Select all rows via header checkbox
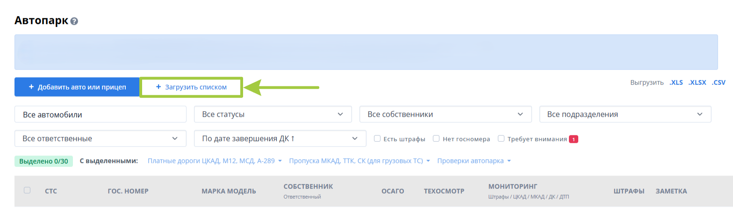 click(27, 190)
